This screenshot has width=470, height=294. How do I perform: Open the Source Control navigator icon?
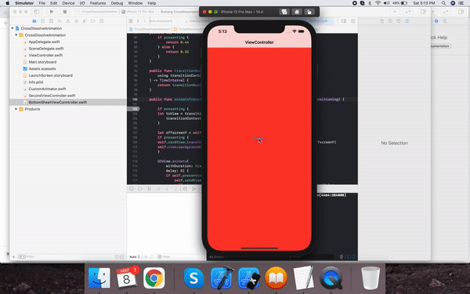(42, 21)
